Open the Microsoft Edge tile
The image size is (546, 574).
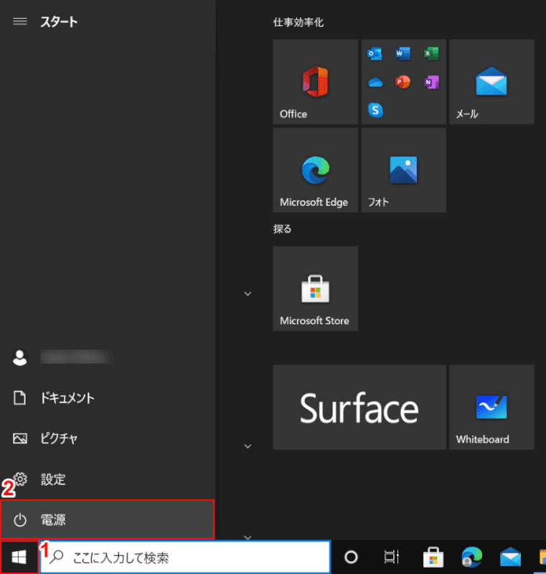[315, 170]
